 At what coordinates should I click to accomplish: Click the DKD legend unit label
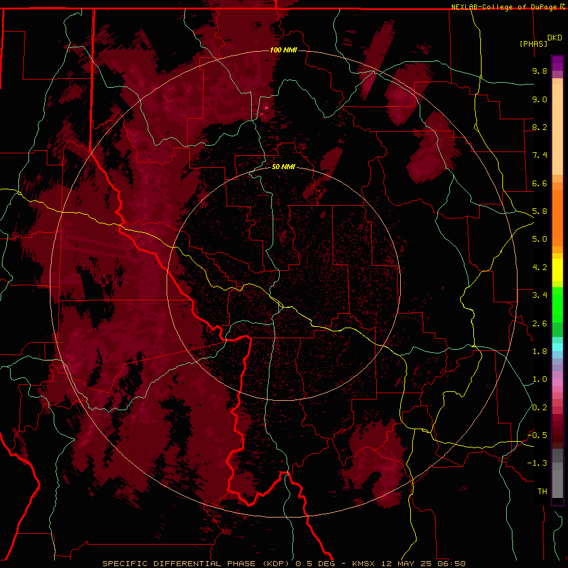point(555,38)
